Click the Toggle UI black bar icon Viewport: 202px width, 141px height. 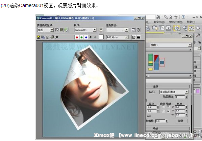pos(138,37)
